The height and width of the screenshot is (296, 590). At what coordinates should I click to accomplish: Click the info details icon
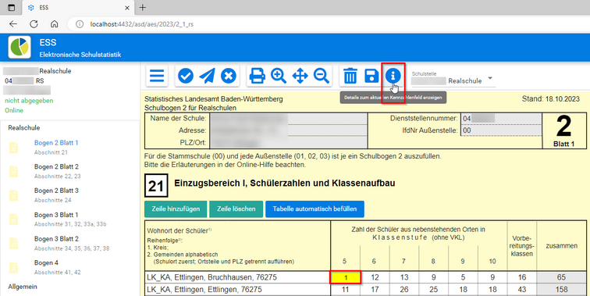(393, 76)
